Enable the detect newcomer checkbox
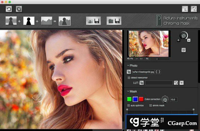The width and height of the screenshot is (200, 131). tap(129, 78)
